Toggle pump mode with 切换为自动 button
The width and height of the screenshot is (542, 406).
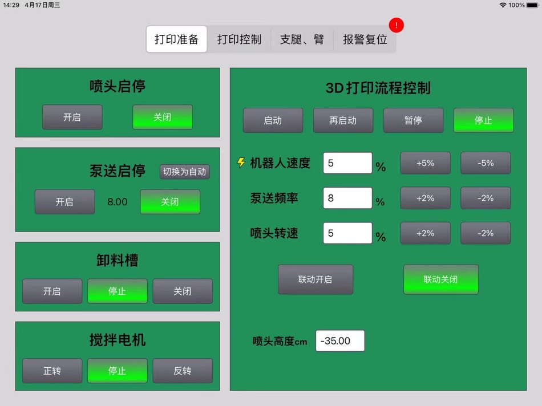[184, 172]
